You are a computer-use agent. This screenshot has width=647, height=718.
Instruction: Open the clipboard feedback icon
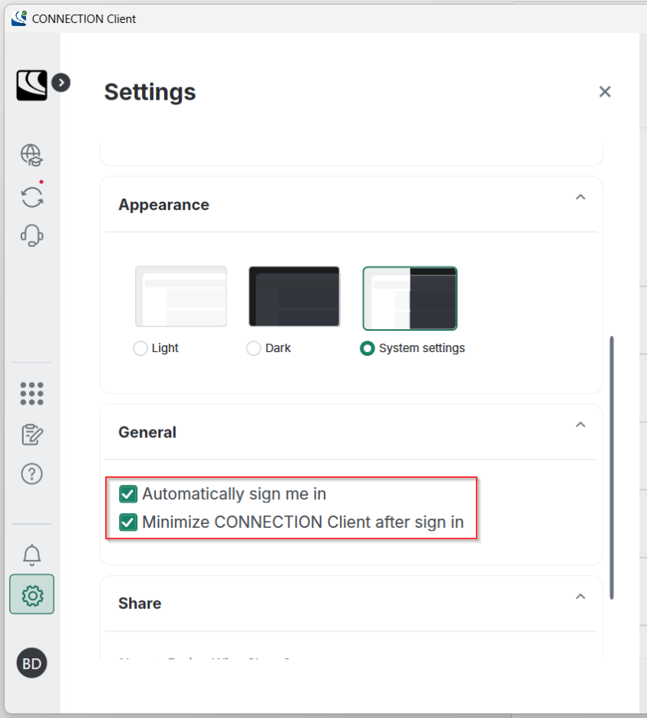coord(32,434)
